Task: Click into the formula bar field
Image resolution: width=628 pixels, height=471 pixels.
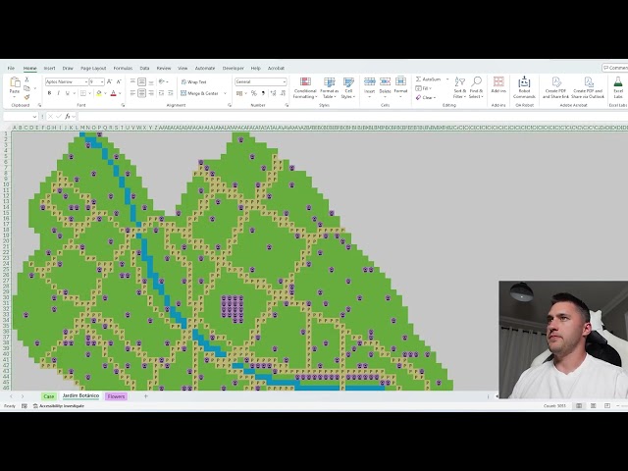Action: [352, 116]
